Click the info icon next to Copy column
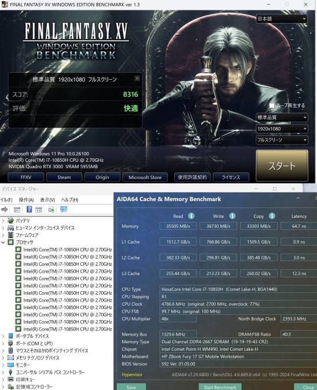Screen dimensions: 317x390 coord(272,216)
